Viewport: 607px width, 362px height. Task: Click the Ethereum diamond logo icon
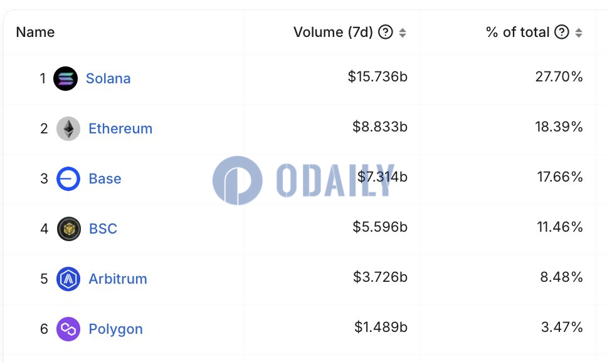point(68,128)
